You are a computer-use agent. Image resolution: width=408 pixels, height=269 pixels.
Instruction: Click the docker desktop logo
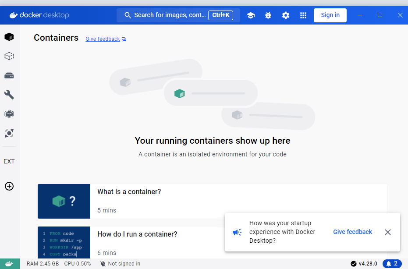click(x=39, y=15)
